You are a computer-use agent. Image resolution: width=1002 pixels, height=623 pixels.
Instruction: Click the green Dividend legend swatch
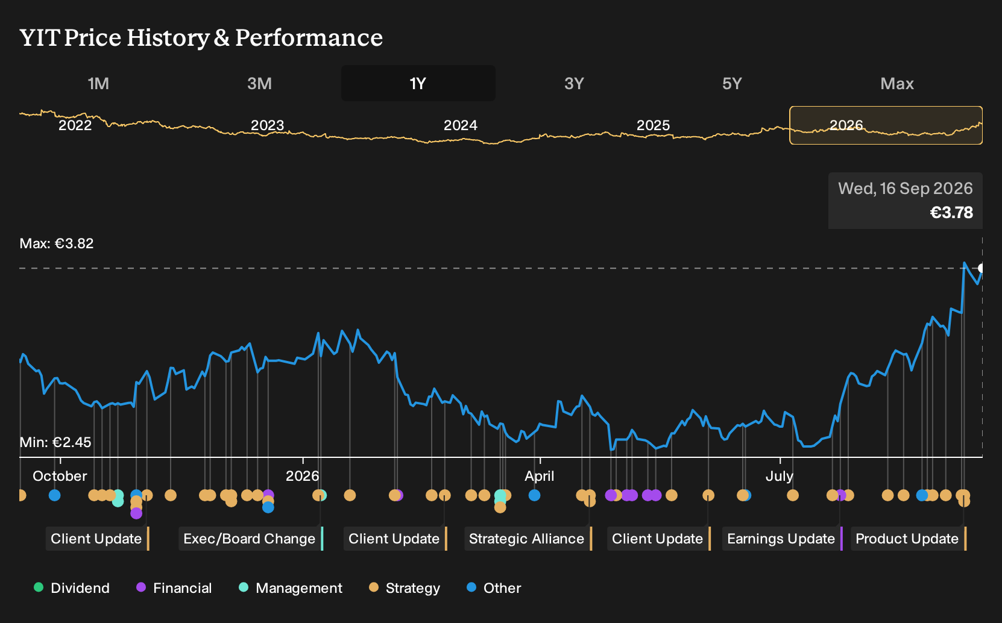39,587
